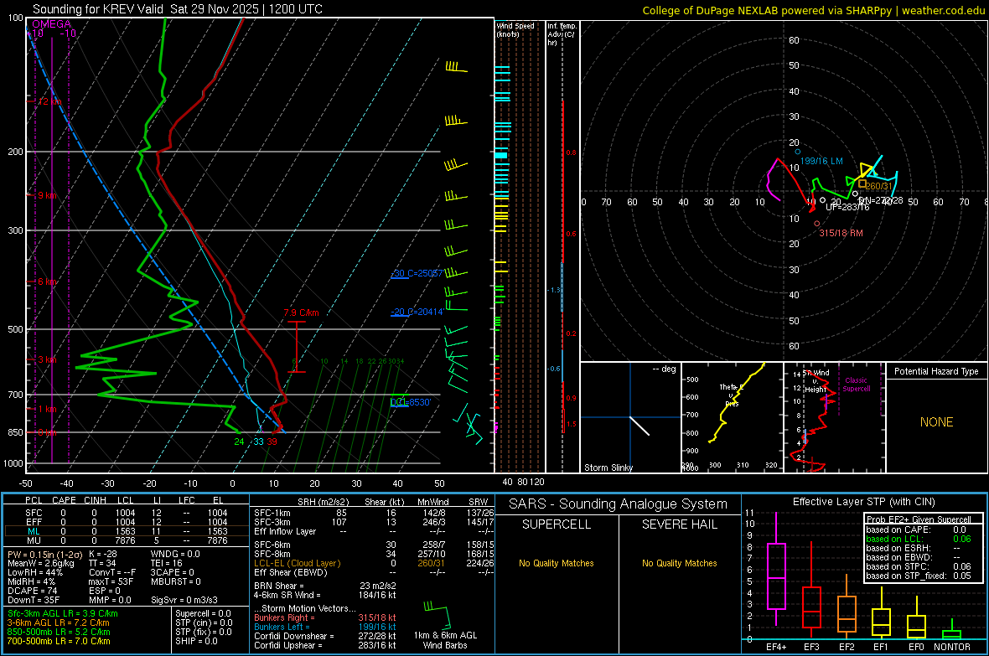
Task: Click the 'SR Wind v. Height' inset label
Action: (816, 381)
